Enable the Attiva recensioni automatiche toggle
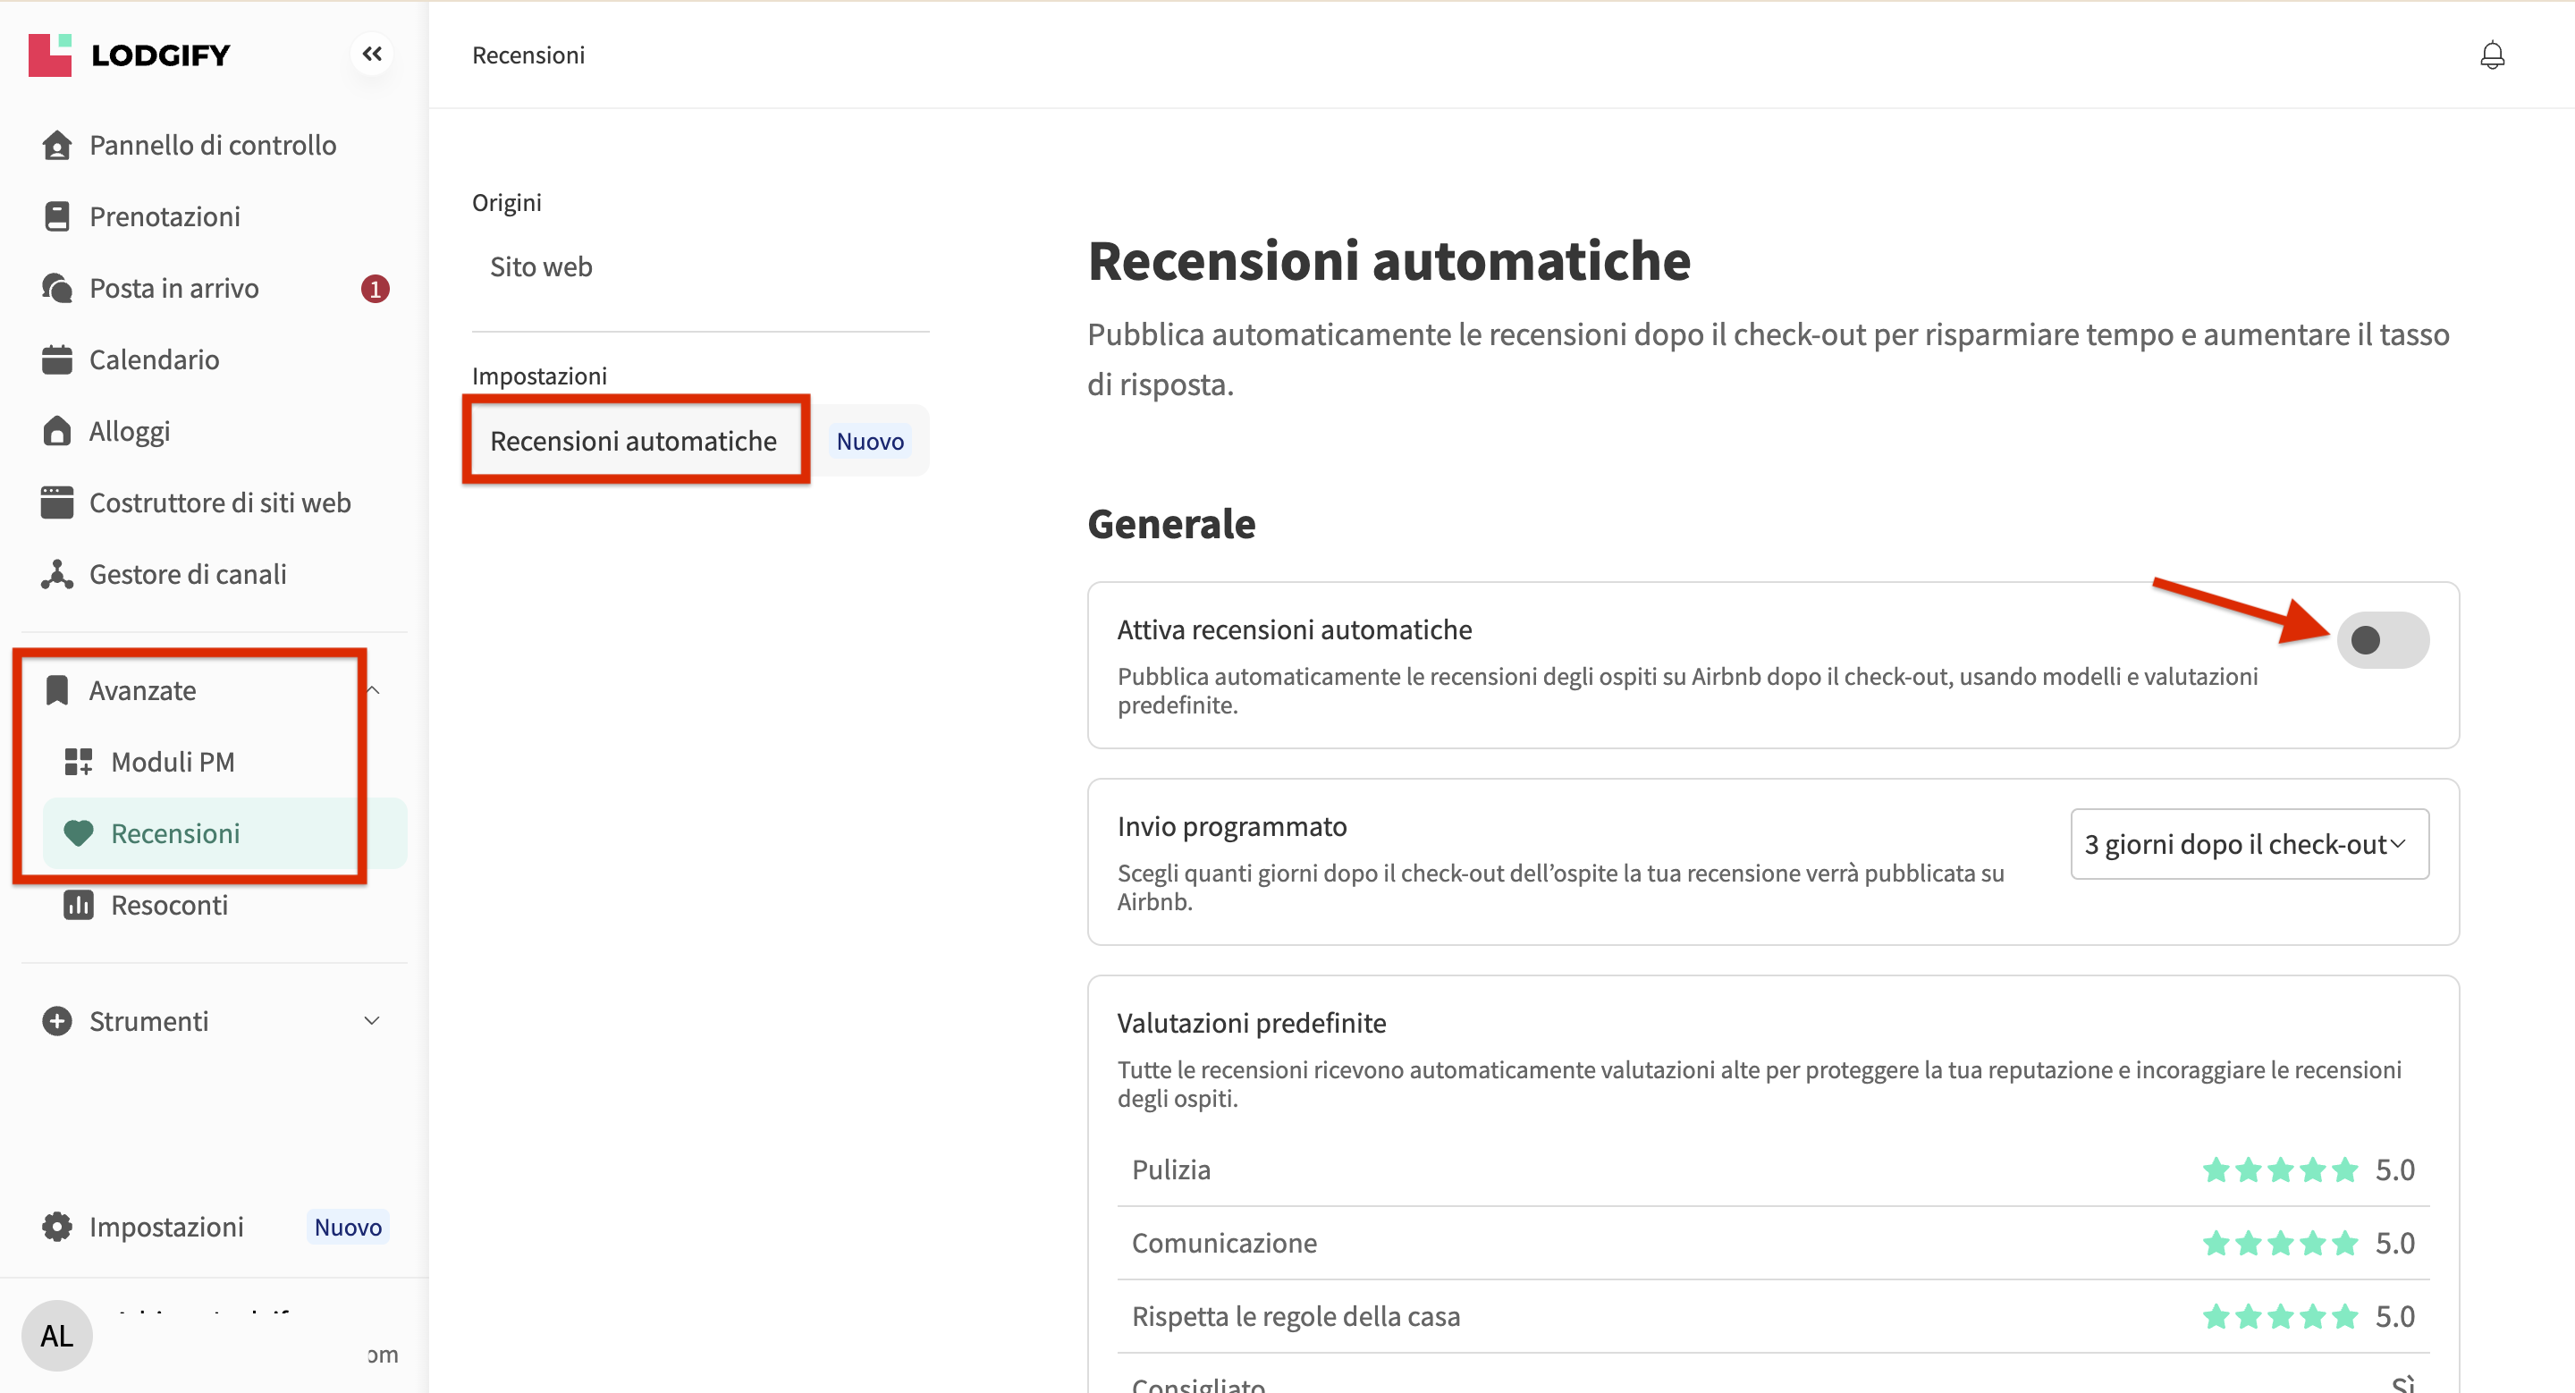The width and height of the screenshot is (2575, 1393). (2382, 639)
